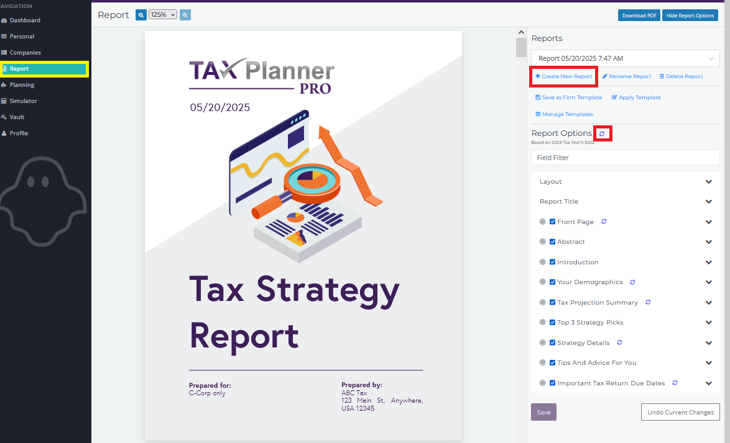Click the refresh icon next to Tax Projection Summary
The image size is (730, 443).
(x=648, y=302)
